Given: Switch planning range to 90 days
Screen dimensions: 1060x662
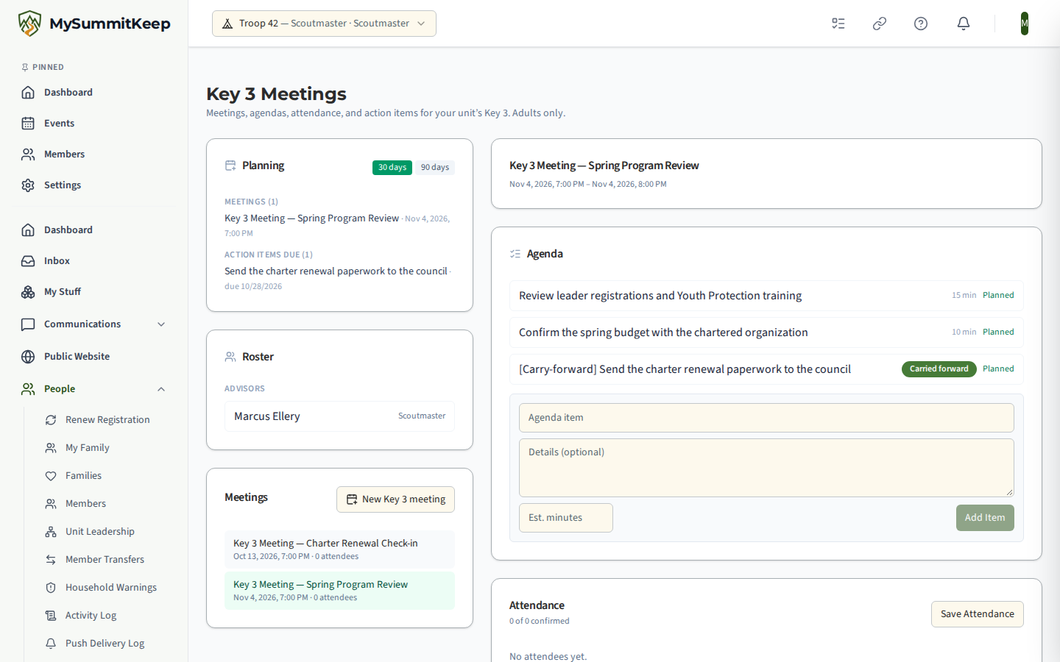Looking at the screenshot, I should 435,168.
